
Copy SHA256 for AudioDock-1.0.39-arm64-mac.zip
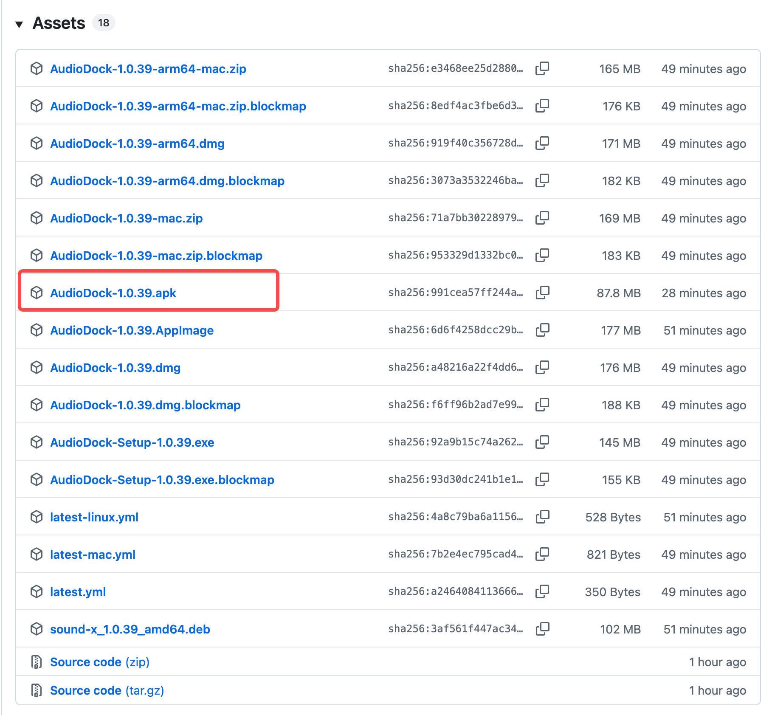[x=542, y=68]
